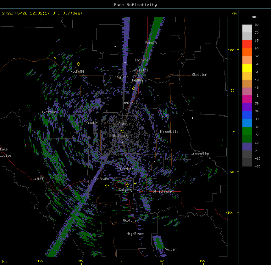
Task: Click the yellow diamond marker below RedDeer
Action: click(x=134, y=88)
